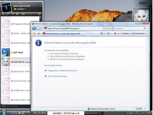This screenshot has width=153, height=115.
Task: Click the Home icon in command bar
Action: tap(102, 33)
